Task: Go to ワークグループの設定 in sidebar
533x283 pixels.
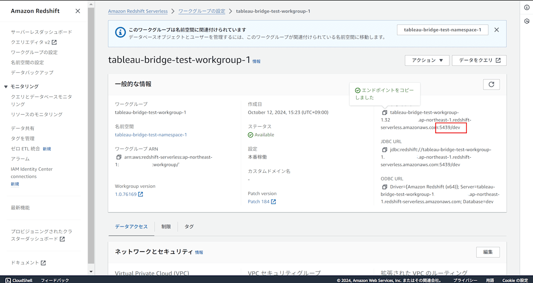Action: click(x=34, y=52)
